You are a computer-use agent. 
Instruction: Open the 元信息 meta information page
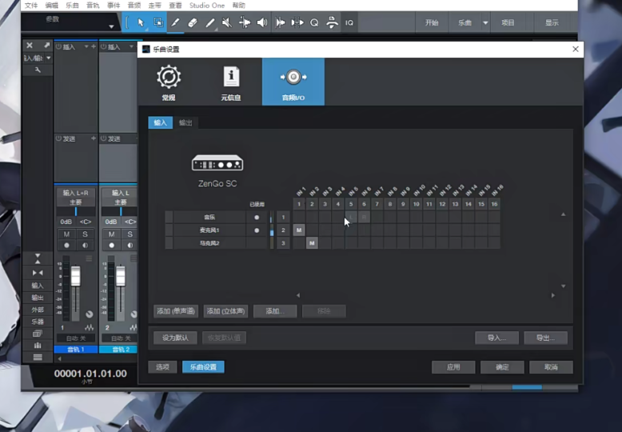point(231,82)
